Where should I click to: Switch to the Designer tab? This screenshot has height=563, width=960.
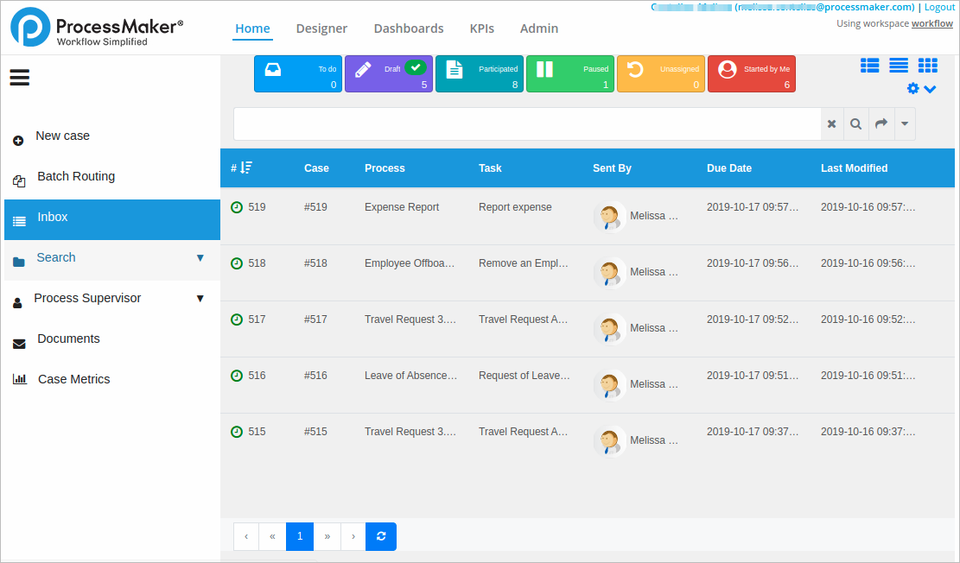[321, 28]
